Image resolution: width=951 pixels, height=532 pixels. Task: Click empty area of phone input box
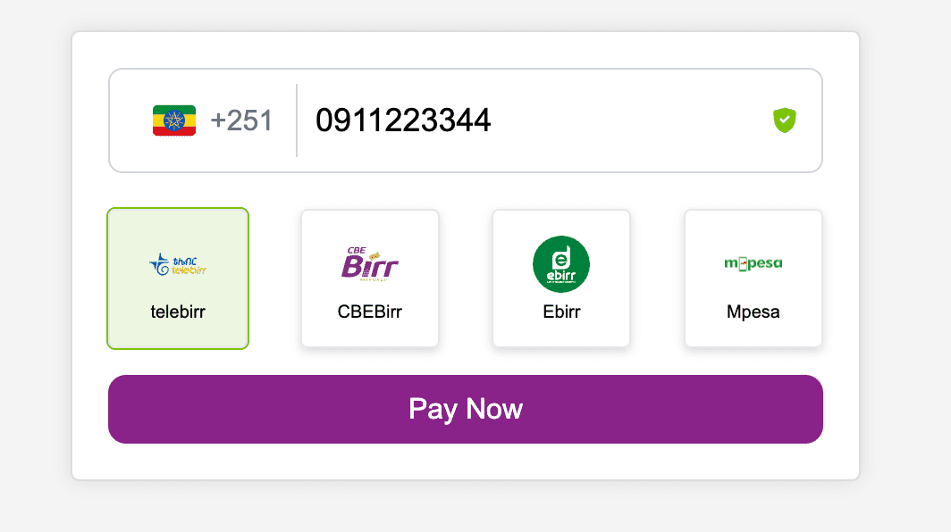coord(631,121)
